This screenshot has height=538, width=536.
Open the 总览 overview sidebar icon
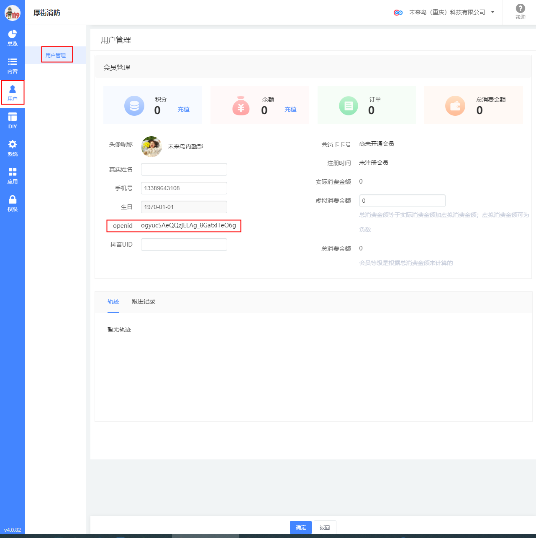point(13,38)
